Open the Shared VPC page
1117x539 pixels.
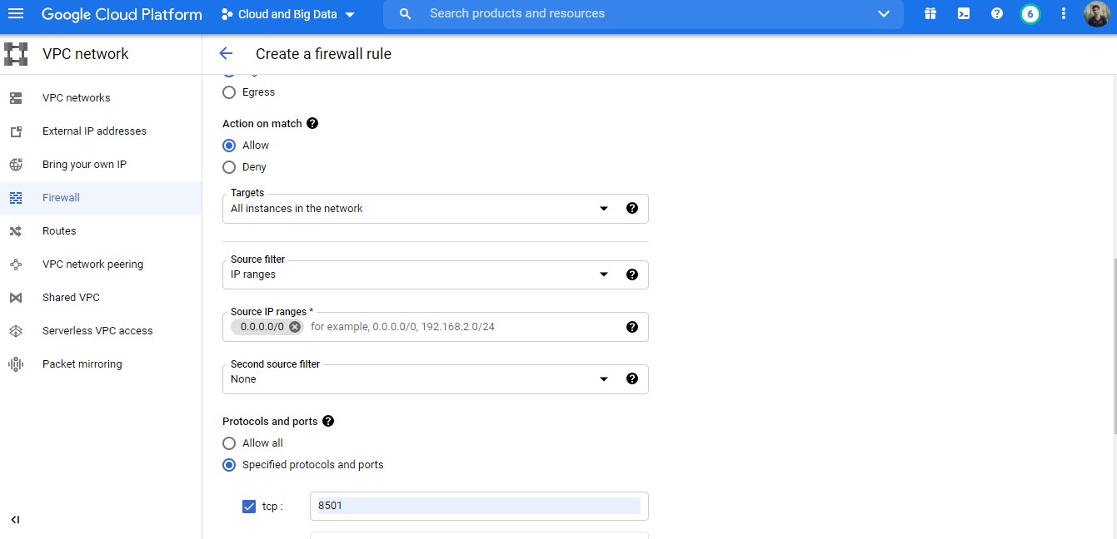click(71, 297)
